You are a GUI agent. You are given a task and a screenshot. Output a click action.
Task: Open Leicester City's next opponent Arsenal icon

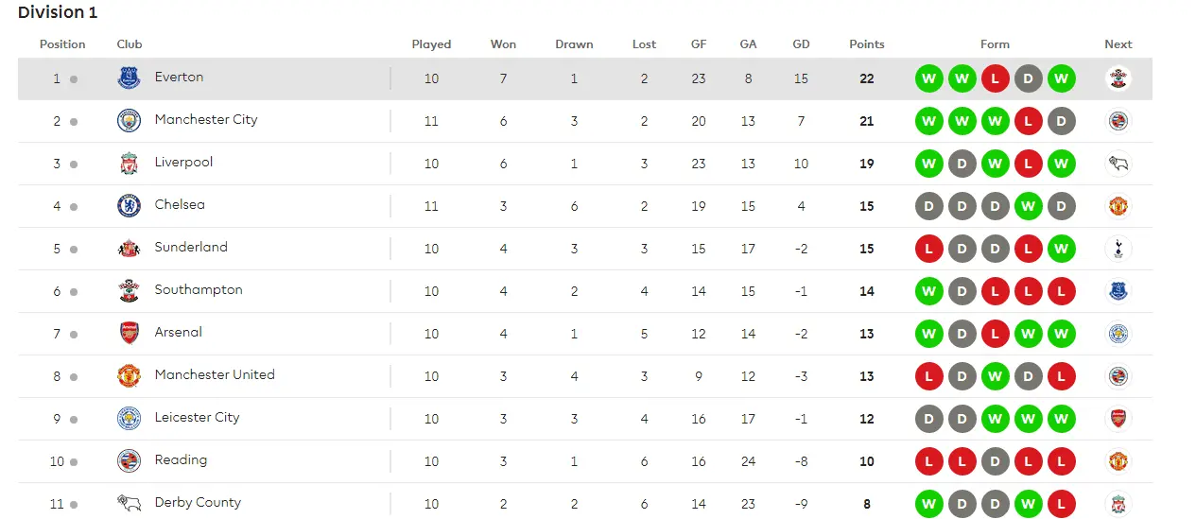point(1118,419)
